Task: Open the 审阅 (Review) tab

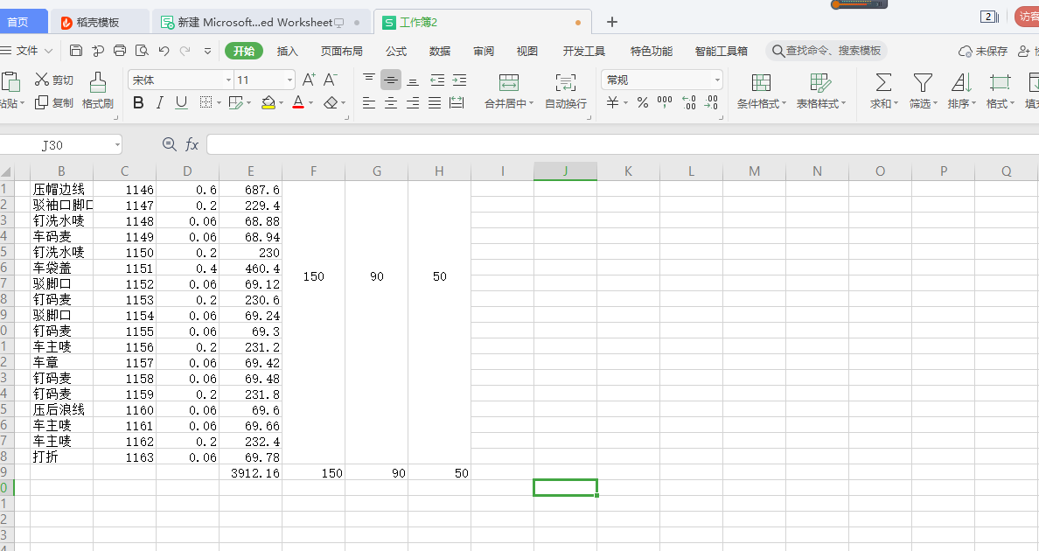Action: [x=483, y=51]
